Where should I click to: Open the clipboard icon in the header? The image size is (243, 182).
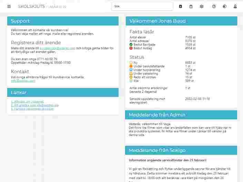pos(191,6)
